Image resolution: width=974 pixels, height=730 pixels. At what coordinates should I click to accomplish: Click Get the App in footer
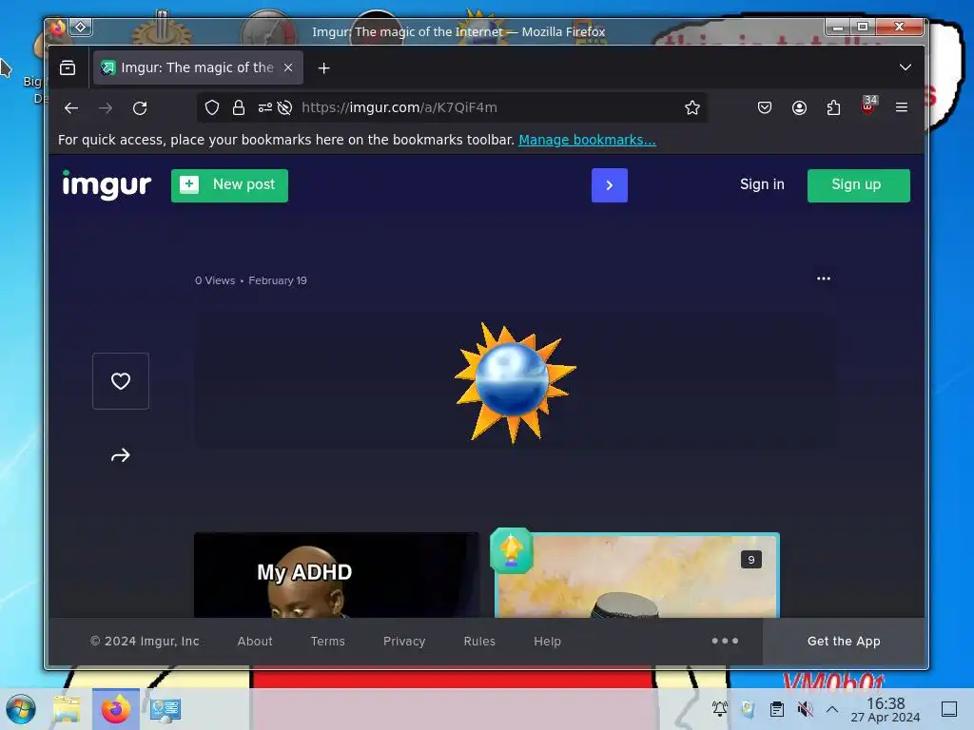(844, 642)
